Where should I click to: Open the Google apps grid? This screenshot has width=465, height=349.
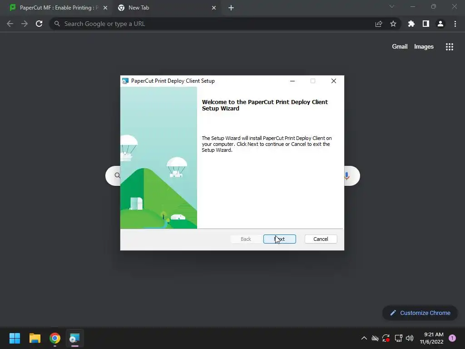[x=450, y=47]
